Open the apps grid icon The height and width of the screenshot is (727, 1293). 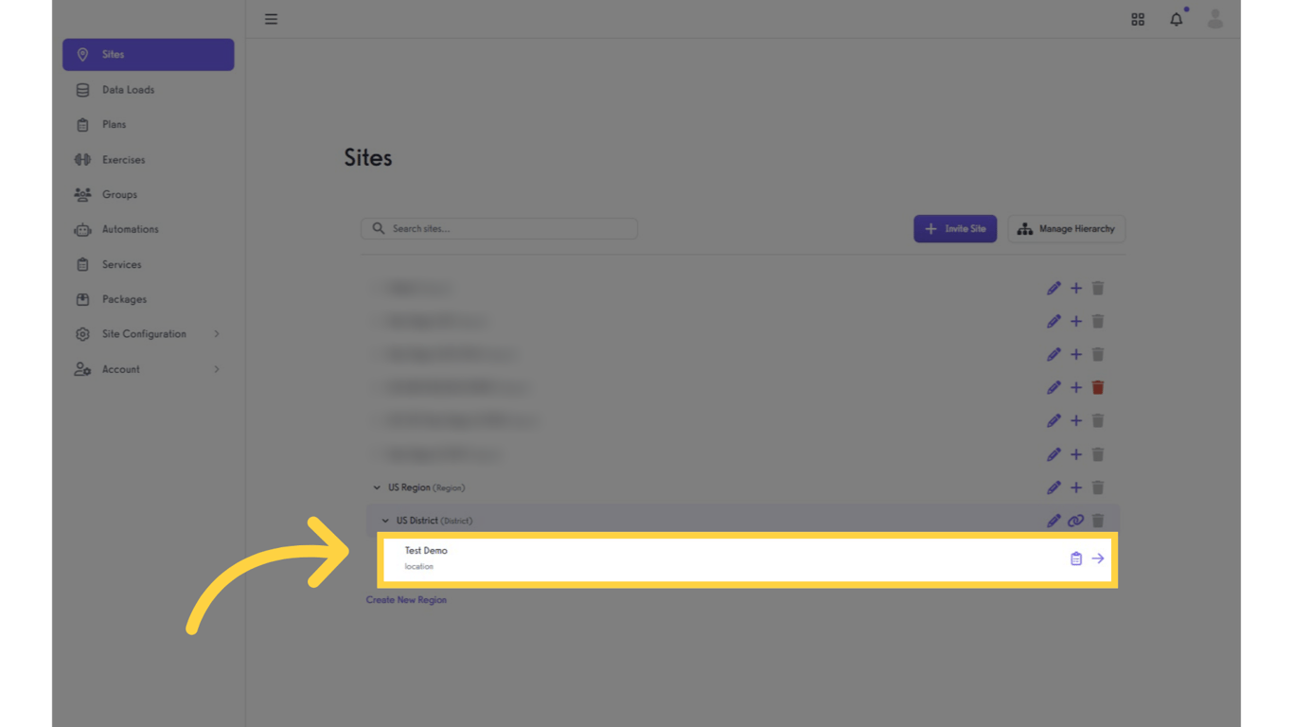tap(1138, 19)
